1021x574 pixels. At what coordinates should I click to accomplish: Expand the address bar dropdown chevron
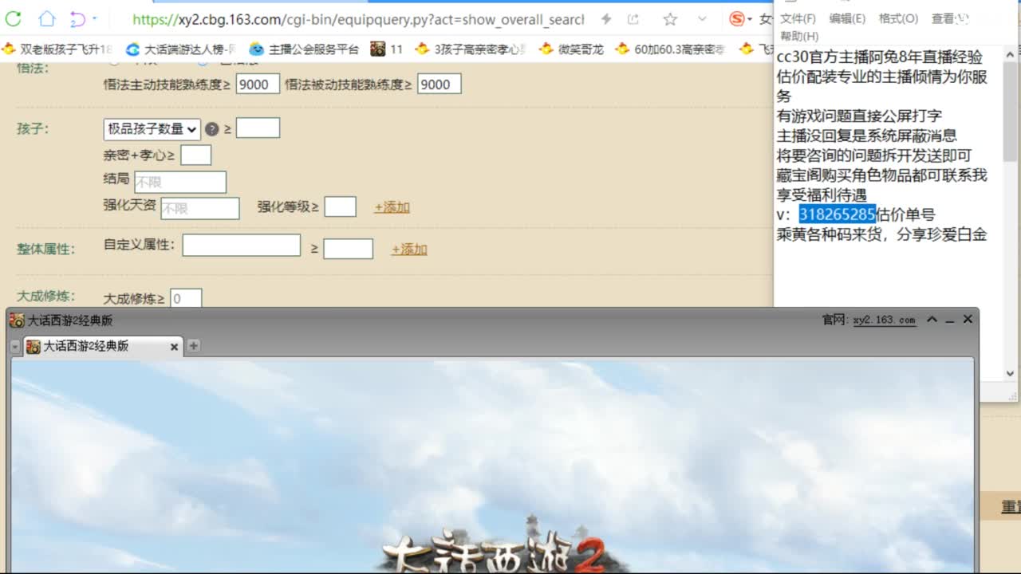[702, 19]
